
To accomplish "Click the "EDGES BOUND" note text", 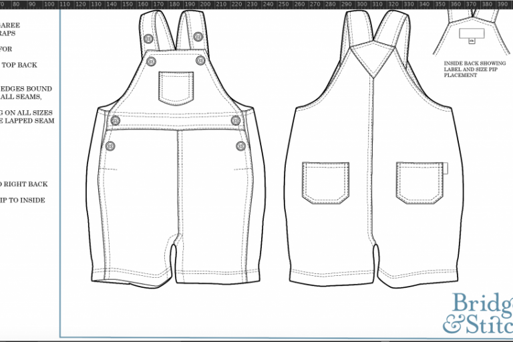I will click(x=26, y=89).
